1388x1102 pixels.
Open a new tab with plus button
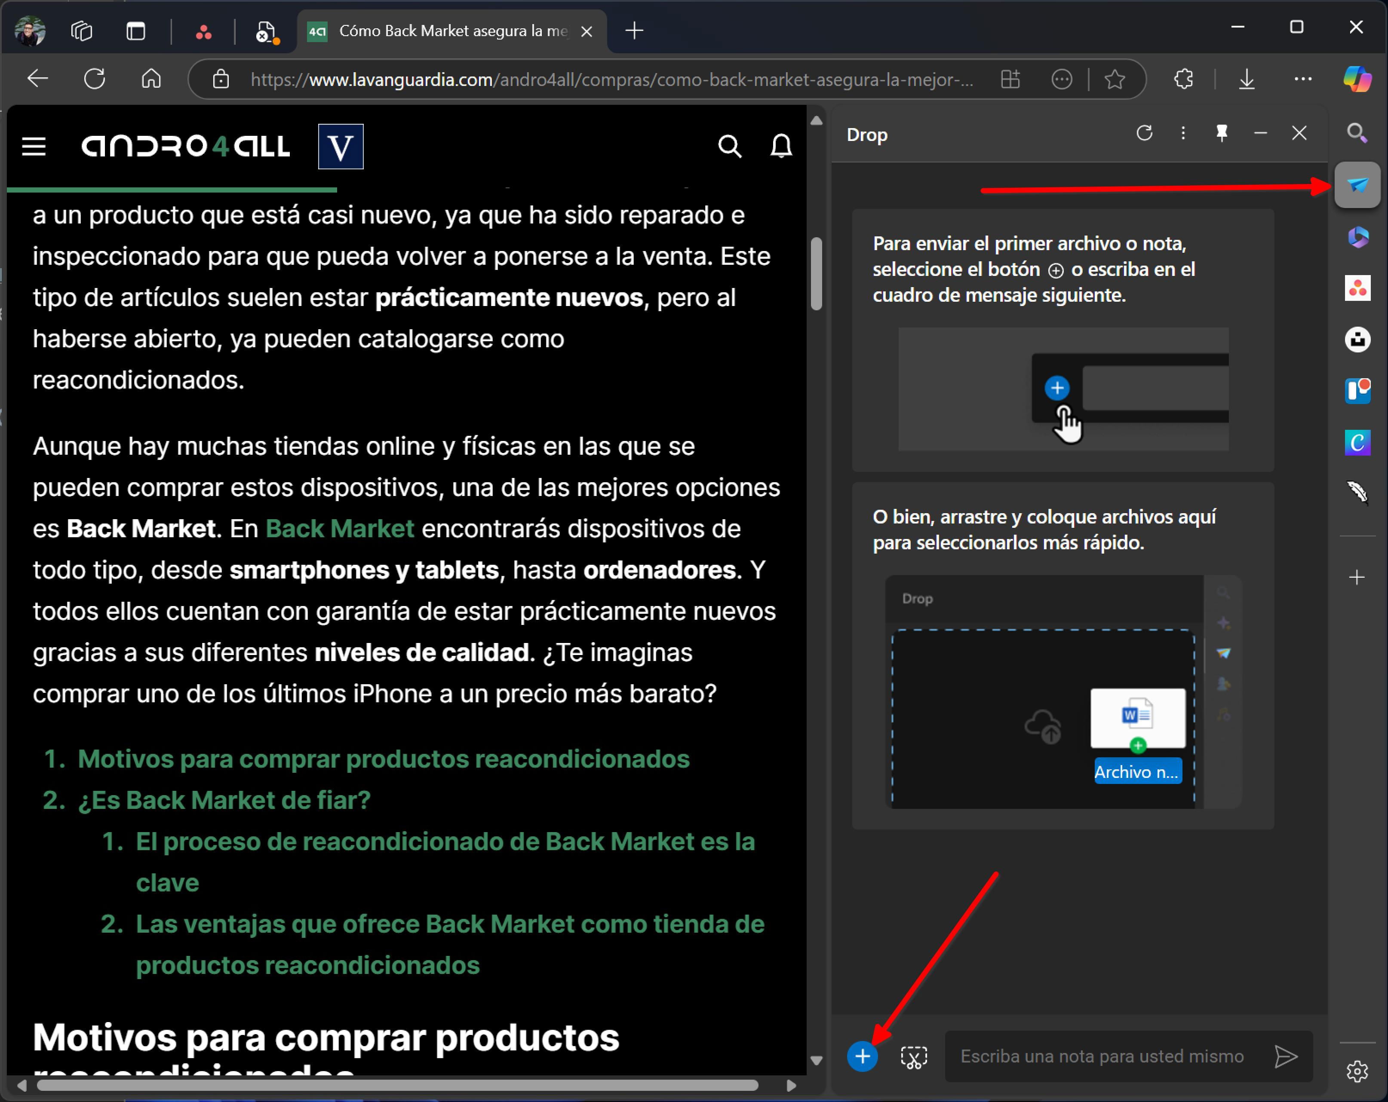(634, 30)
